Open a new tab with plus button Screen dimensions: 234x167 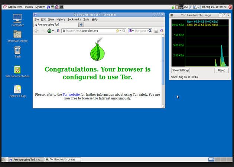[81, 24]
